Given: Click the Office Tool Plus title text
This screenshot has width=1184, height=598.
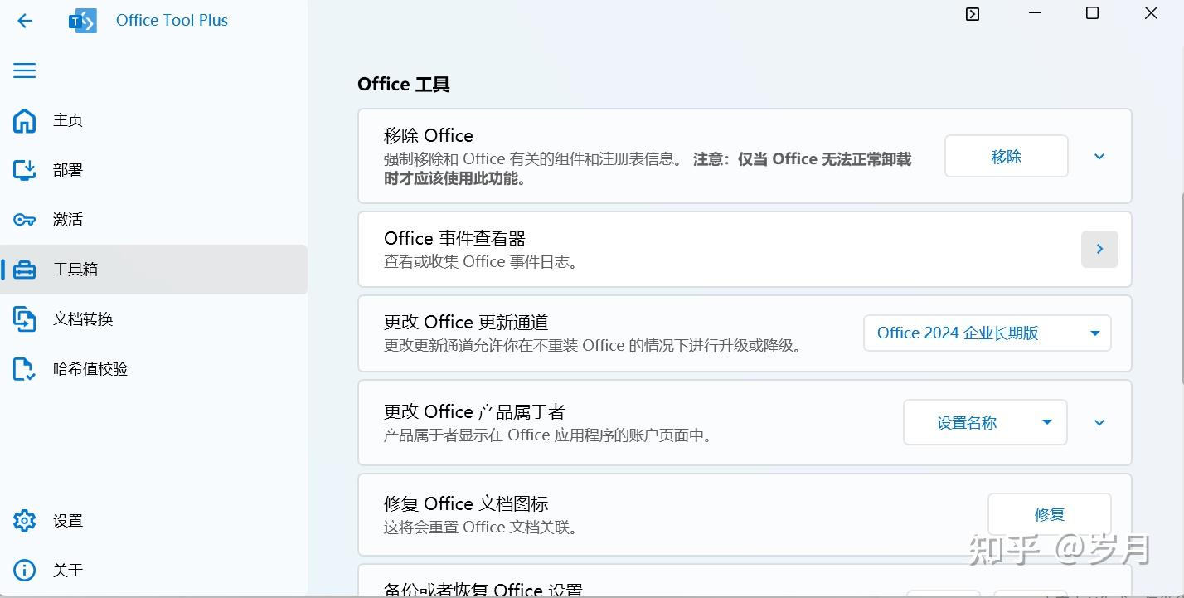Looking at the screenshot, I should point(172,21).
